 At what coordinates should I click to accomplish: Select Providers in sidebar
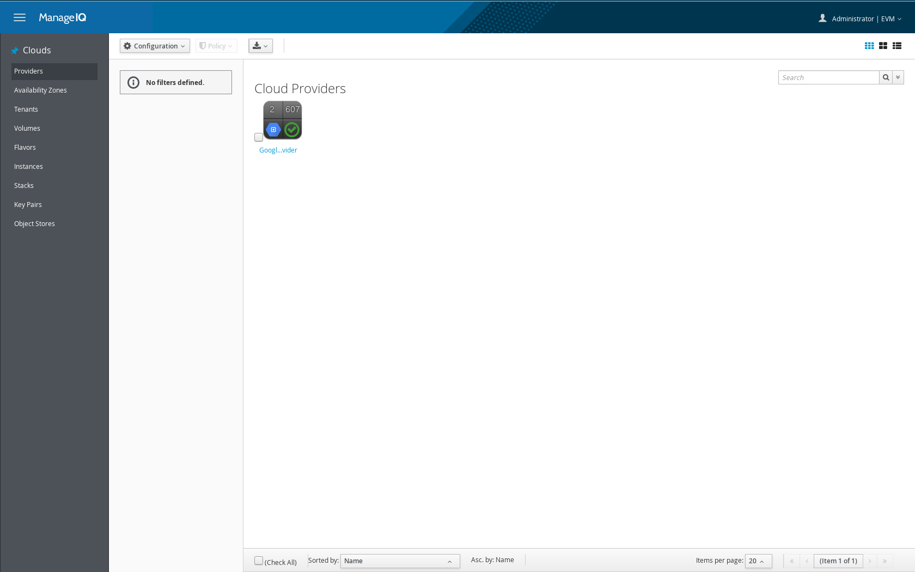tap(54, 71)
